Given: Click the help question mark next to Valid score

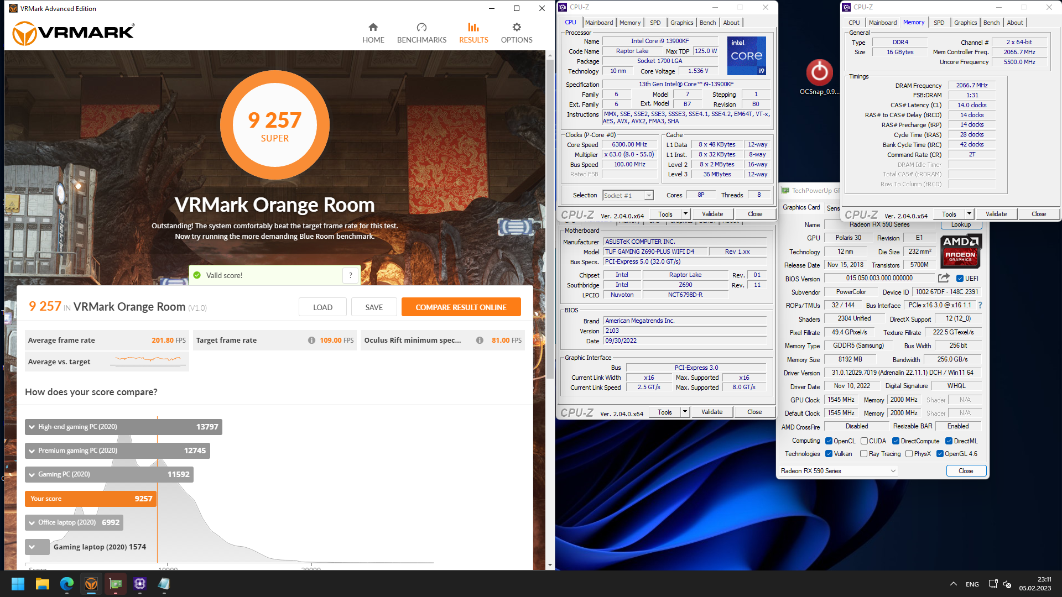Looking at the screenshot, I should (350, 275).
